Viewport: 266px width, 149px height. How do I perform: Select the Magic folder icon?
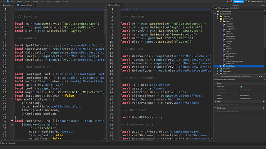(x=224, y=21)
